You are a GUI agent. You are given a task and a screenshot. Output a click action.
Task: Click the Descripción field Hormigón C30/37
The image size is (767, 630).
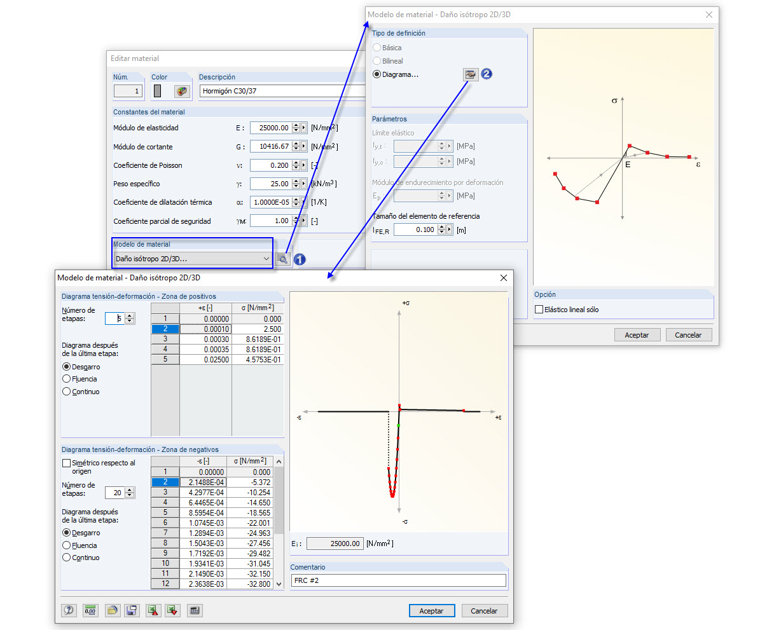pyautogui.click(x=283, y=91)
